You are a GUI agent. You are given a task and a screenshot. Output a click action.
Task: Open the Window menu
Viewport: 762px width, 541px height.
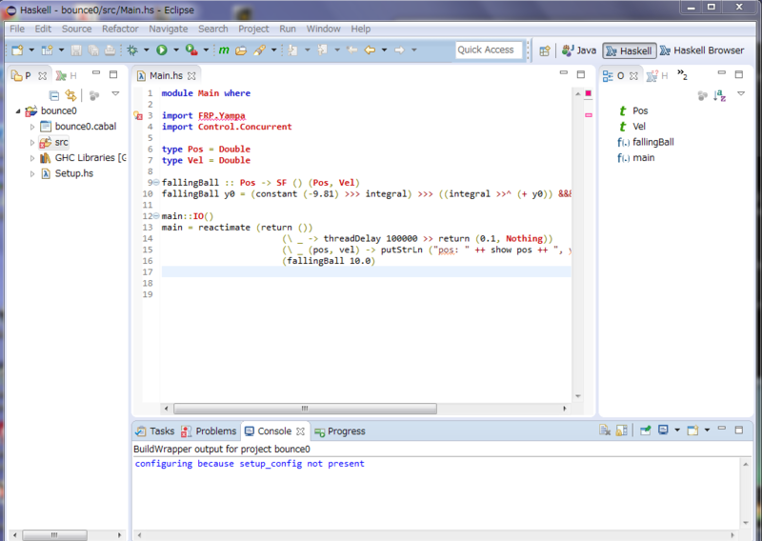(323, 29)
